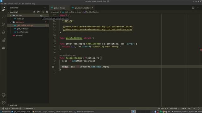Image resolution: width=202 pixels, height=113 pixels.
Task: Open the Docker view icon
Action: pos(3,48)
